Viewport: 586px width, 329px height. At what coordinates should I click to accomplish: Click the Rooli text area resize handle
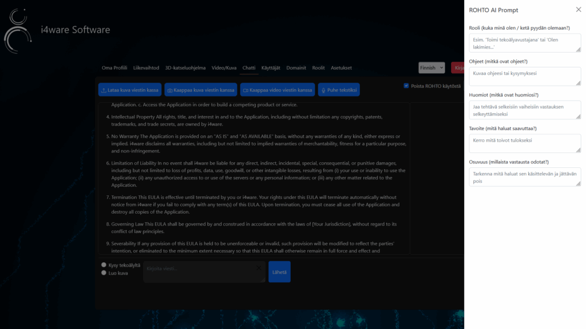tap(578, 50)
